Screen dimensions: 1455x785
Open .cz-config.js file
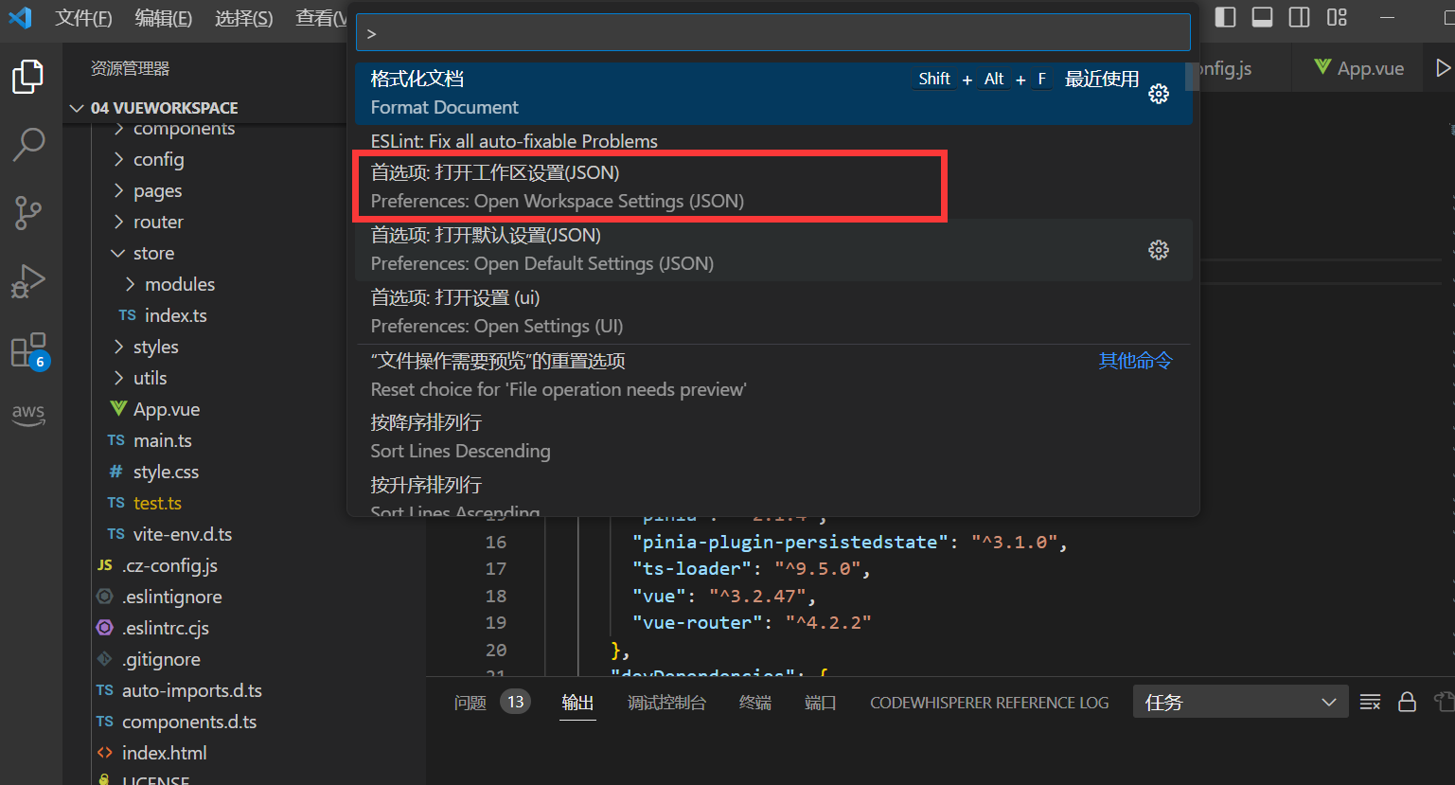(169, 565)
